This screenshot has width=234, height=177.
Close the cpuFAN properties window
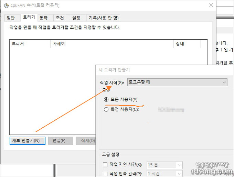click(210, 6)
